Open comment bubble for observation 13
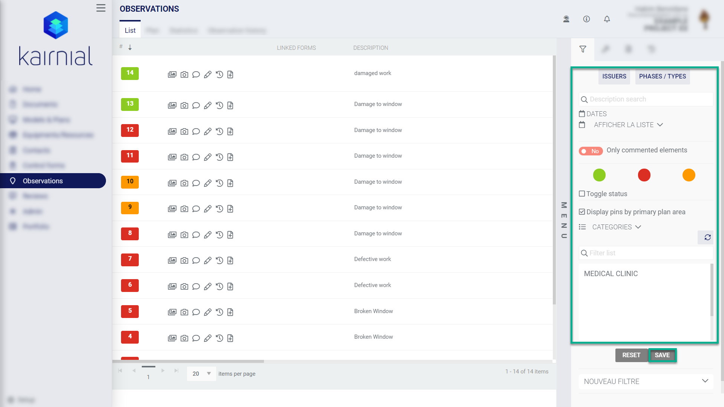 tap(196, 106)
